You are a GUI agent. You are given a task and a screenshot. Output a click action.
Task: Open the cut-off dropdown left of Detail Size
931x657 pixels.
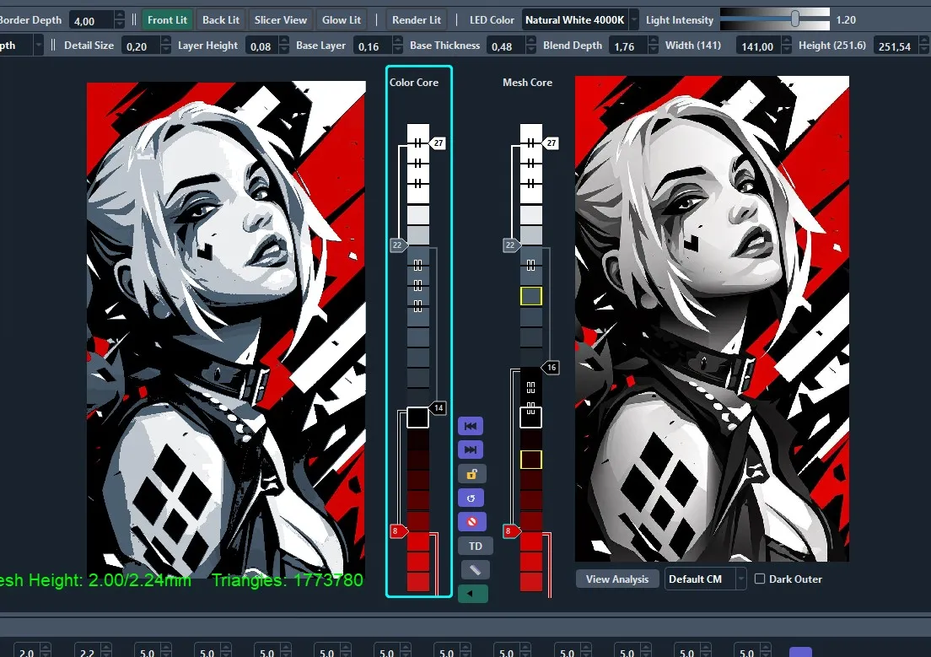click(x=22, y=46)
